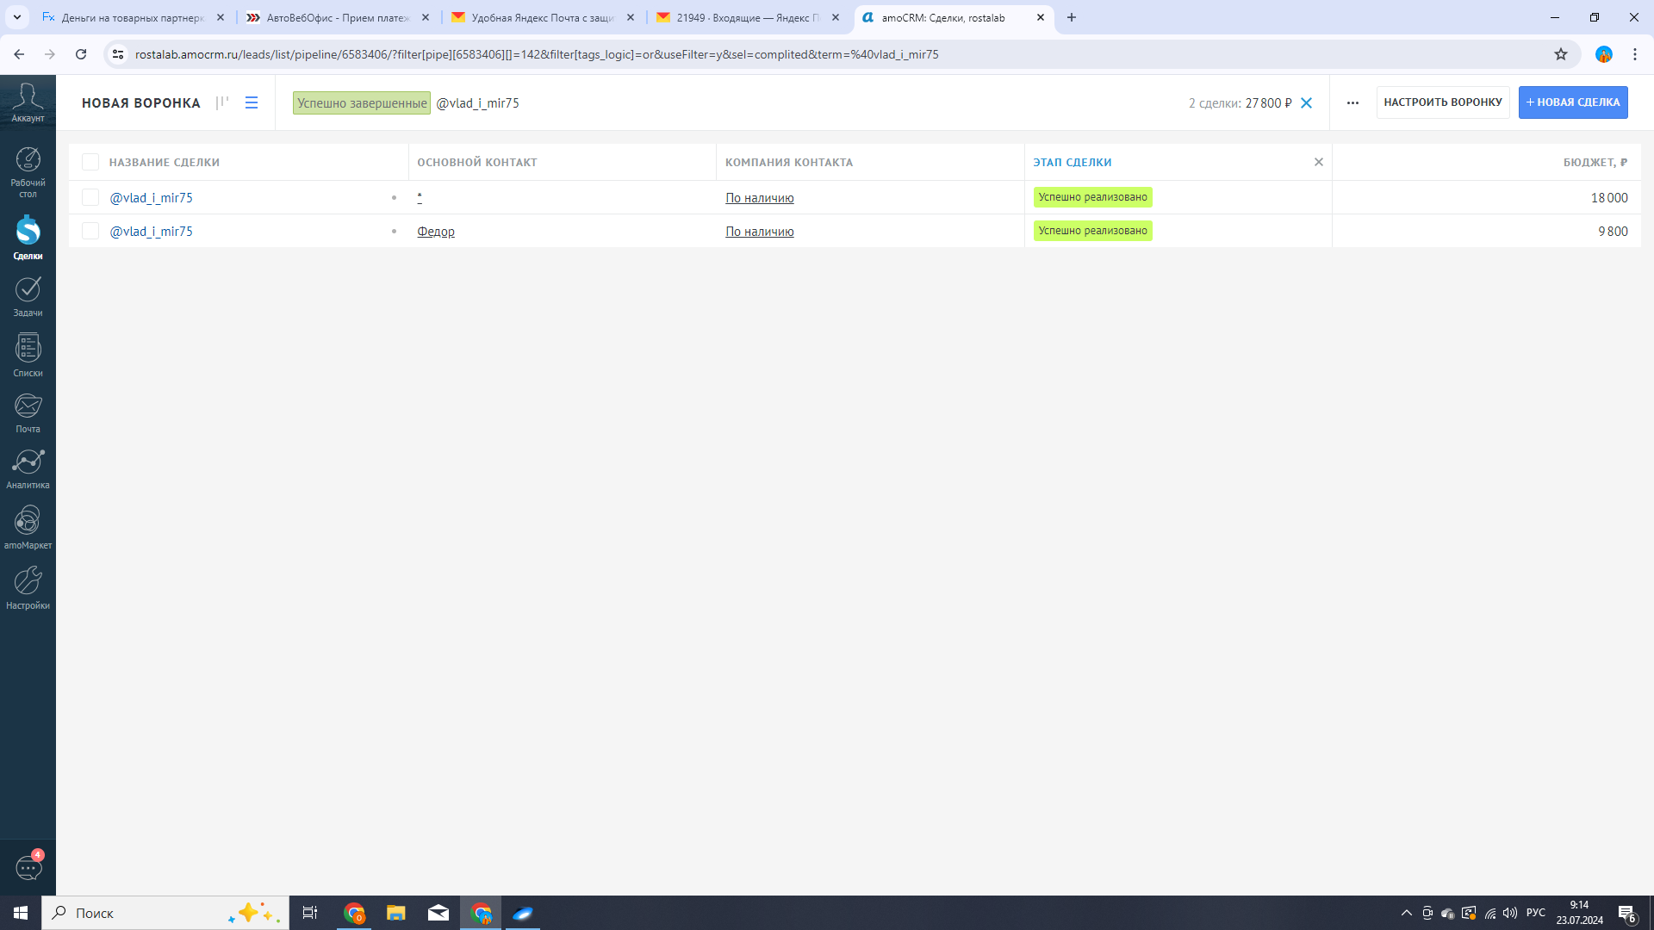
Task: Click Успешно завершенные filter tag
Action: (362, 102)
